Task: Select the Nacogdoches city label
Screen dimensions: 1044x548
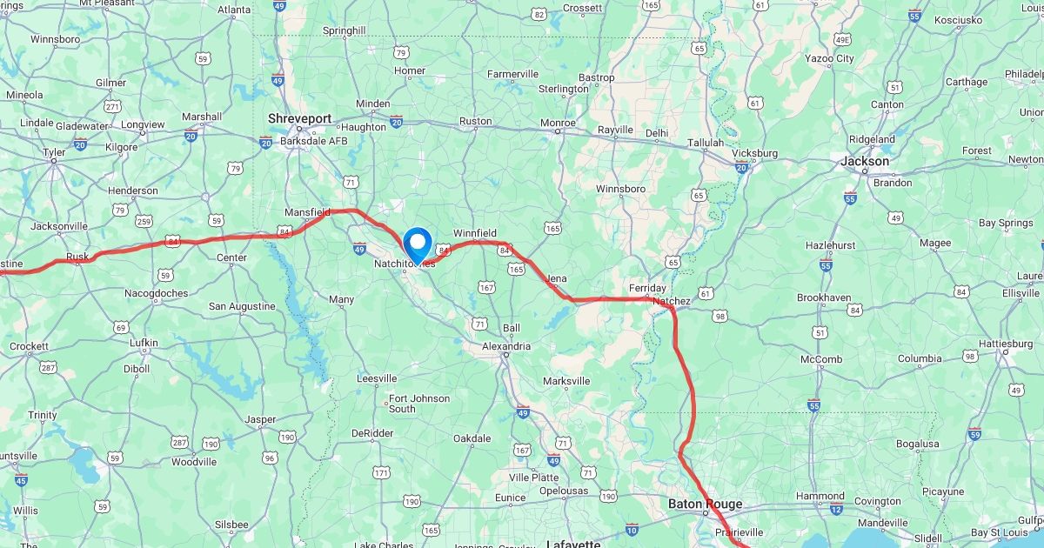Action: tap(156, 293)
